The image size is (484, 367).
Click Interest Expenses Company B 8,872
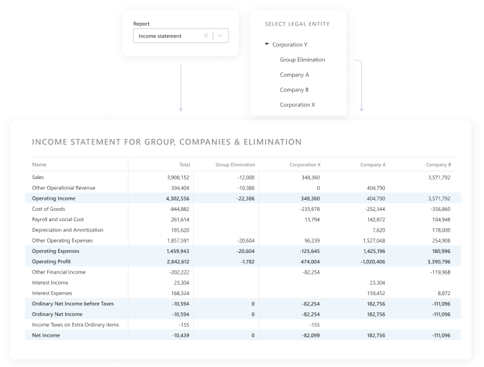pos(444,293)
